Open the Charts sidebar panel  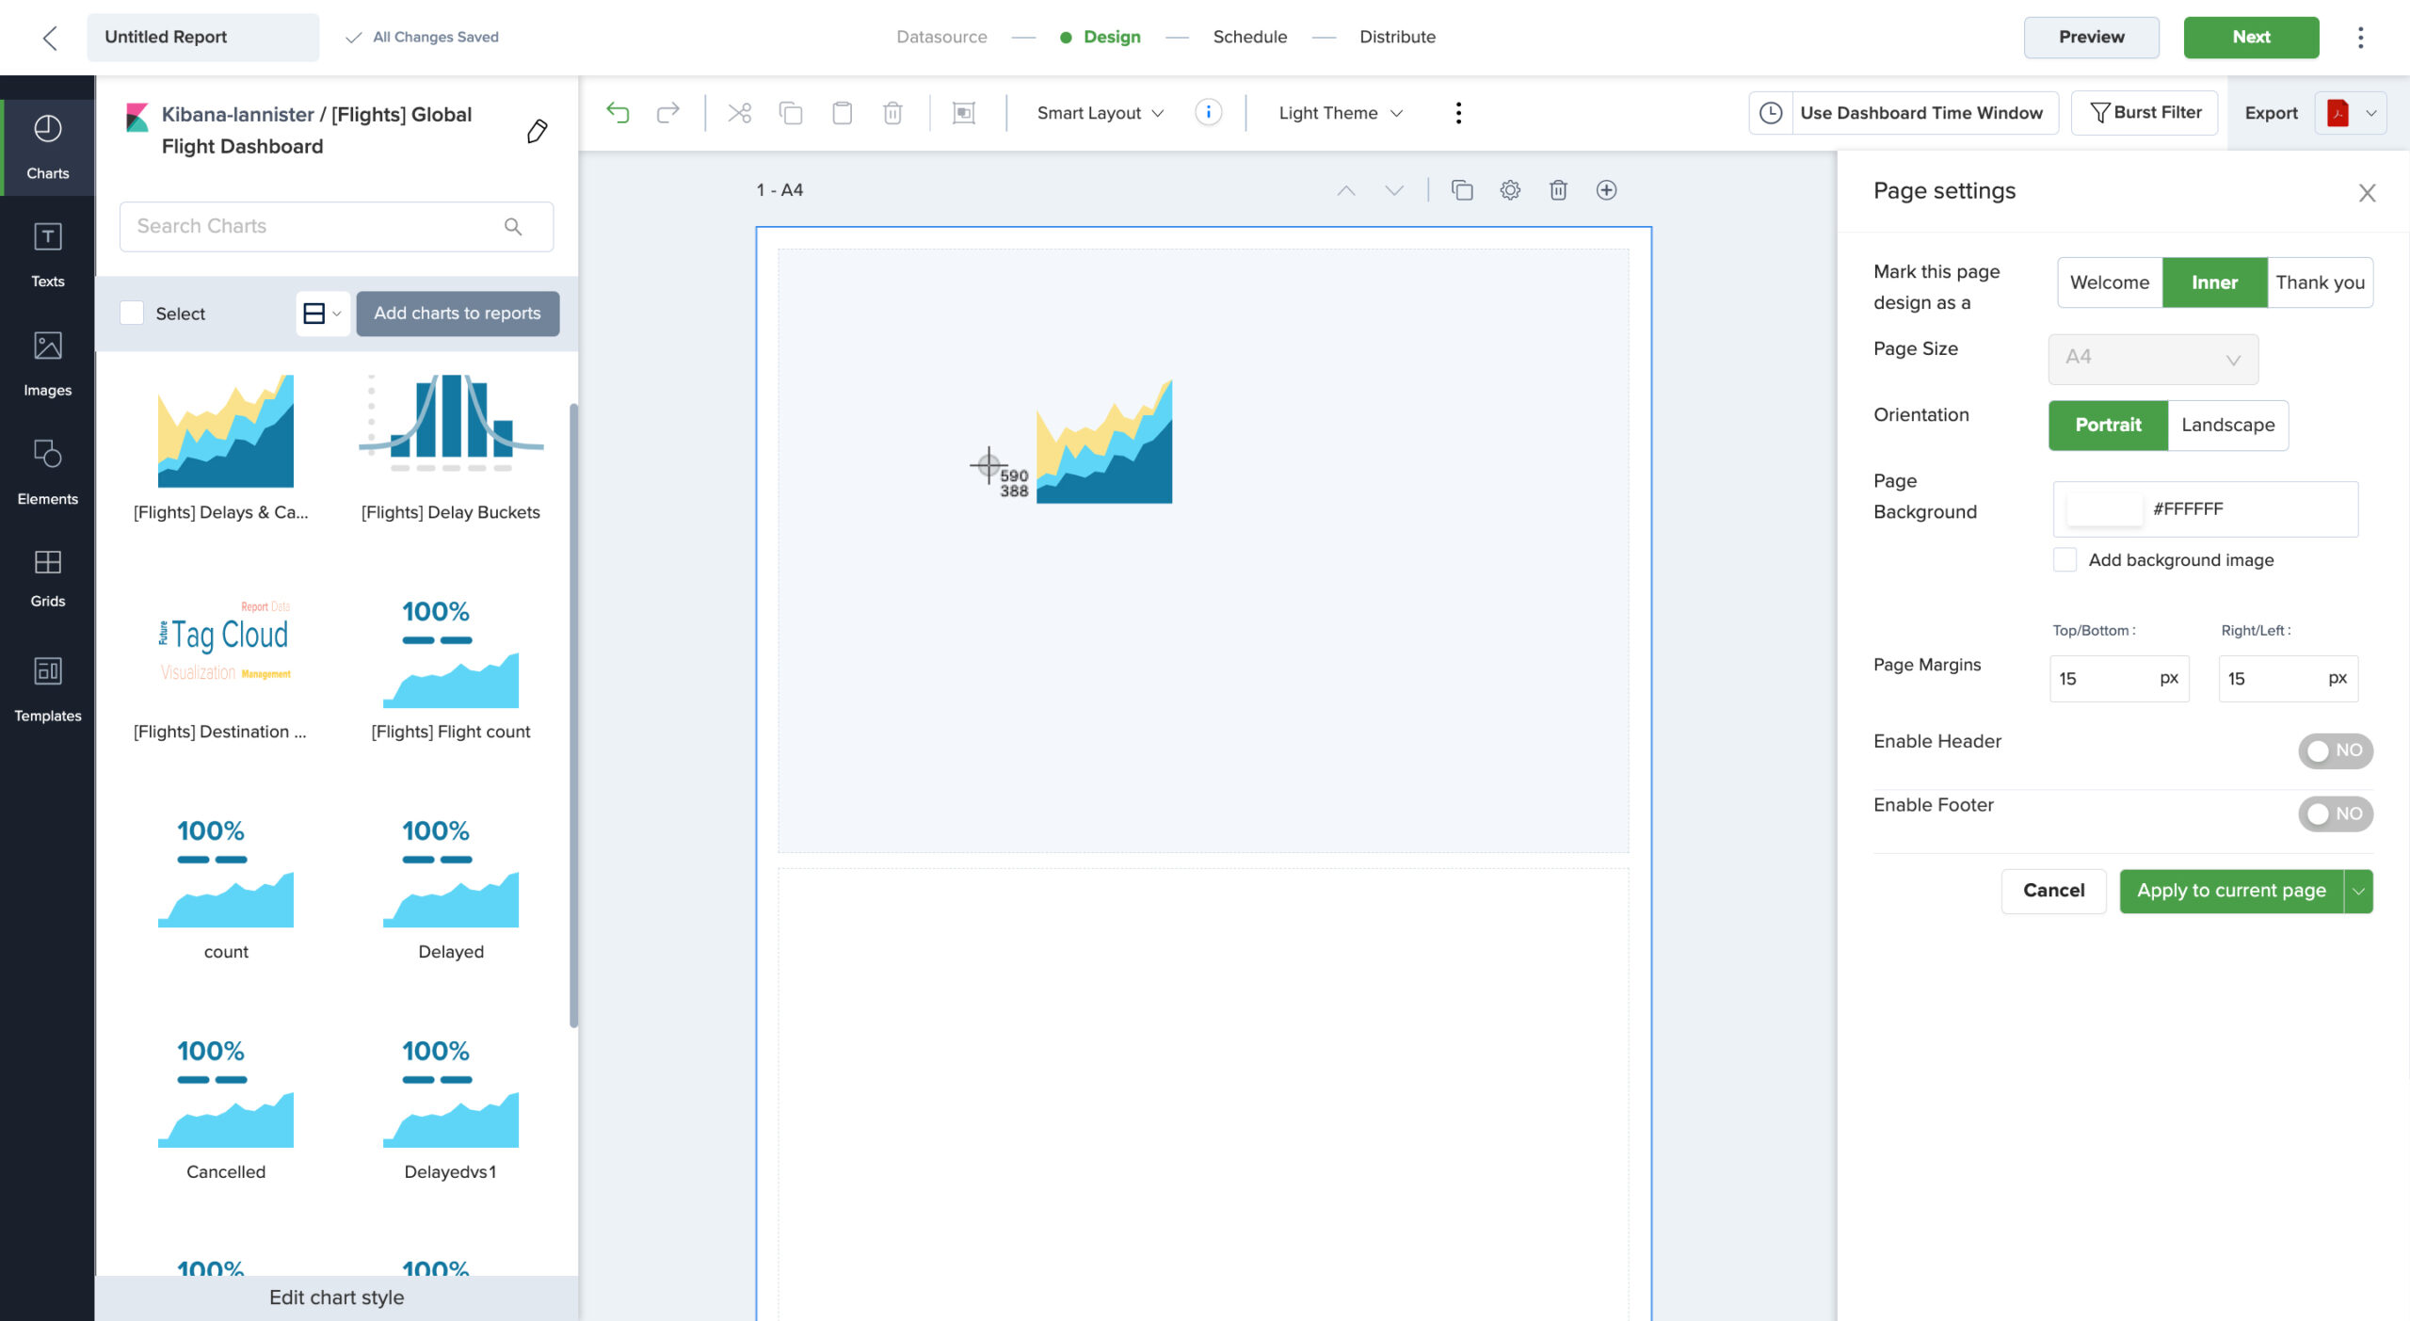(47, 147)
